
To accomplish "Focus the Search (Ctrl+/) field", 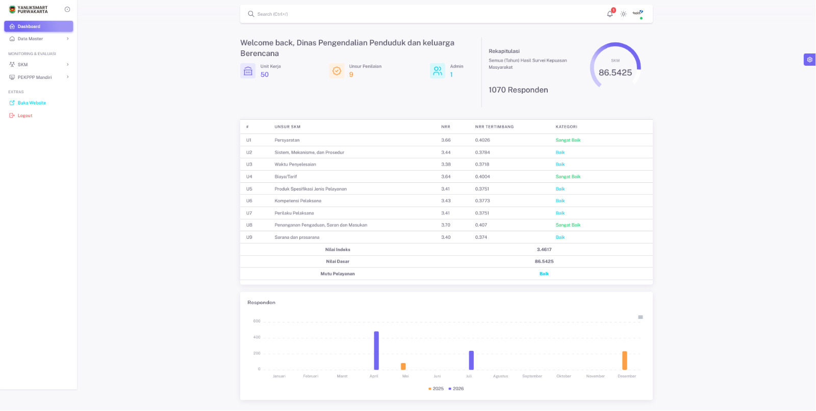I will pyautogui.click(x=423, y=14).
